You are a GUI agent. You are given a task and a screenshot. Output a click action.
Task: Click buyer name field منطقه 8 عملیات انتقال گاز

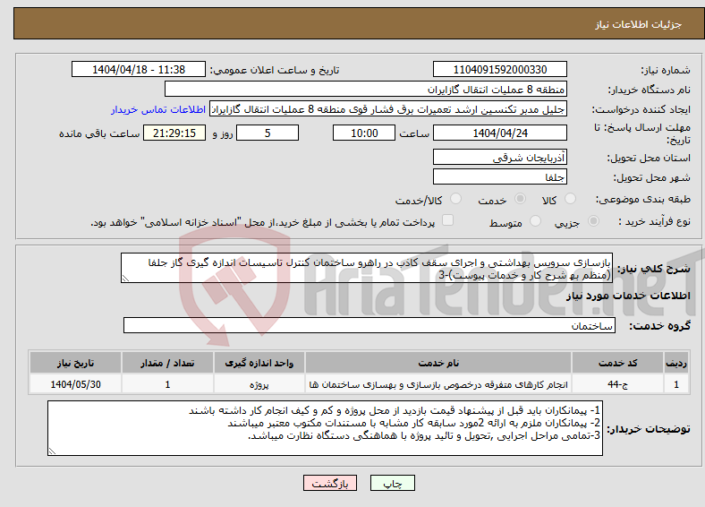tap(366, 90)
